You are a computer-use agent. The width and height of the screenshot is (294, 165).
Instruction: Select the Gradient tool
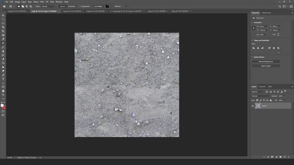[x=3, y=63]
